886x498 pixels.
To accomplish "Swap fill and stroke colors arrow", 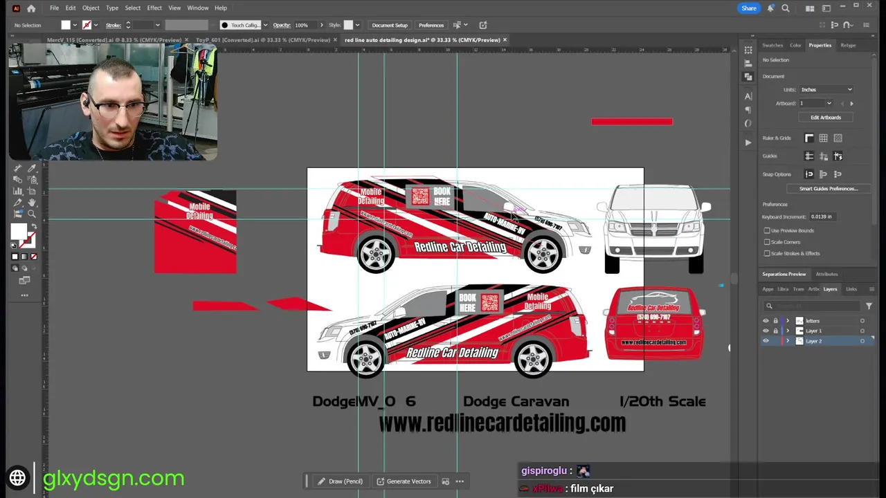I will pos(35,226).
